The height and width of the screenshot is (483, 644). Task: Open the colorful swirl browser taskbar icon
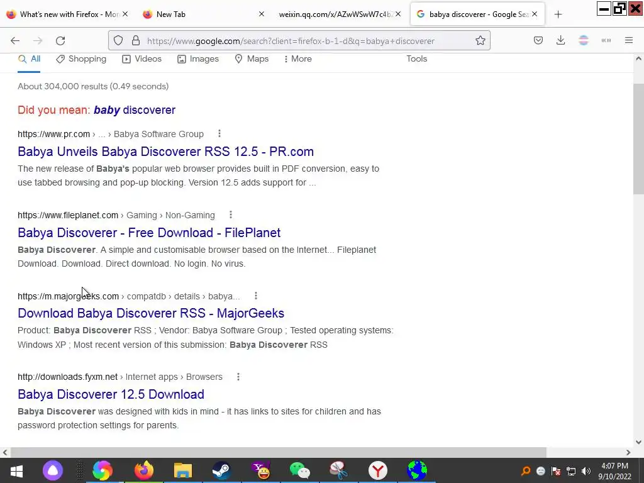(103, 470)
